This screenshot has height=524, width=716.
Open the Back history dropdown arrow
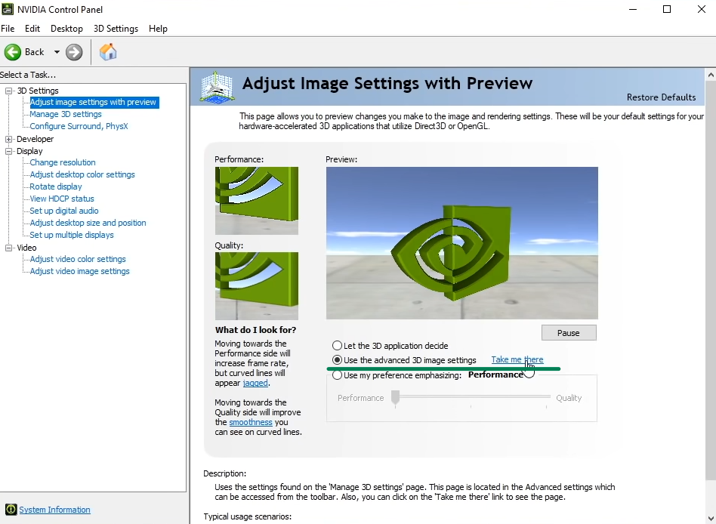(57, 52)
